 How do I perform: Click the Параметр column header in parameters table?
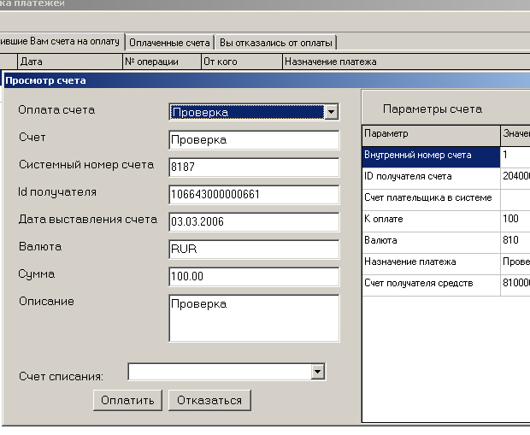(429, 134)
